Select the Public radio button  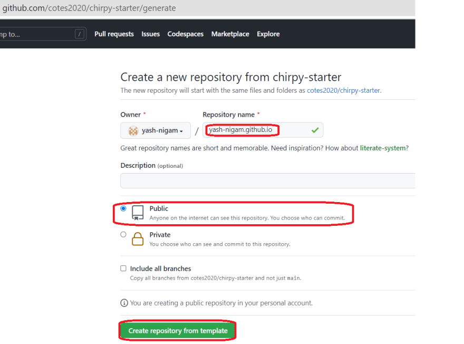[x=123, y=208]
